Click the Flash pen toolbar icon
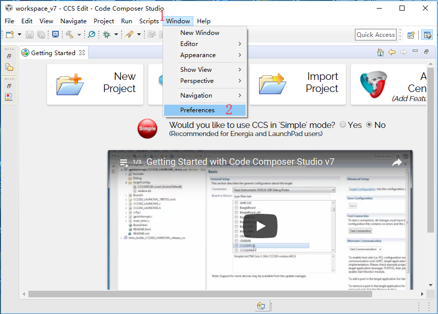This screenshot has height=314, width=438. (129, 34)
